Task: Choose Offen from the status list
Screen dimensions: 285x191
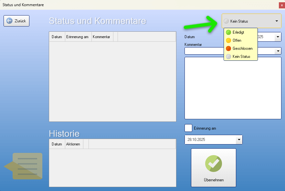Action: 237,40
